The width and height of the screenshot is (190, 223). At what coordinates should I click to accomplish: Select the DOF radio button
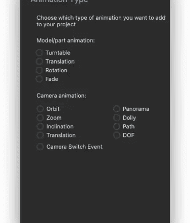(117, 135)
